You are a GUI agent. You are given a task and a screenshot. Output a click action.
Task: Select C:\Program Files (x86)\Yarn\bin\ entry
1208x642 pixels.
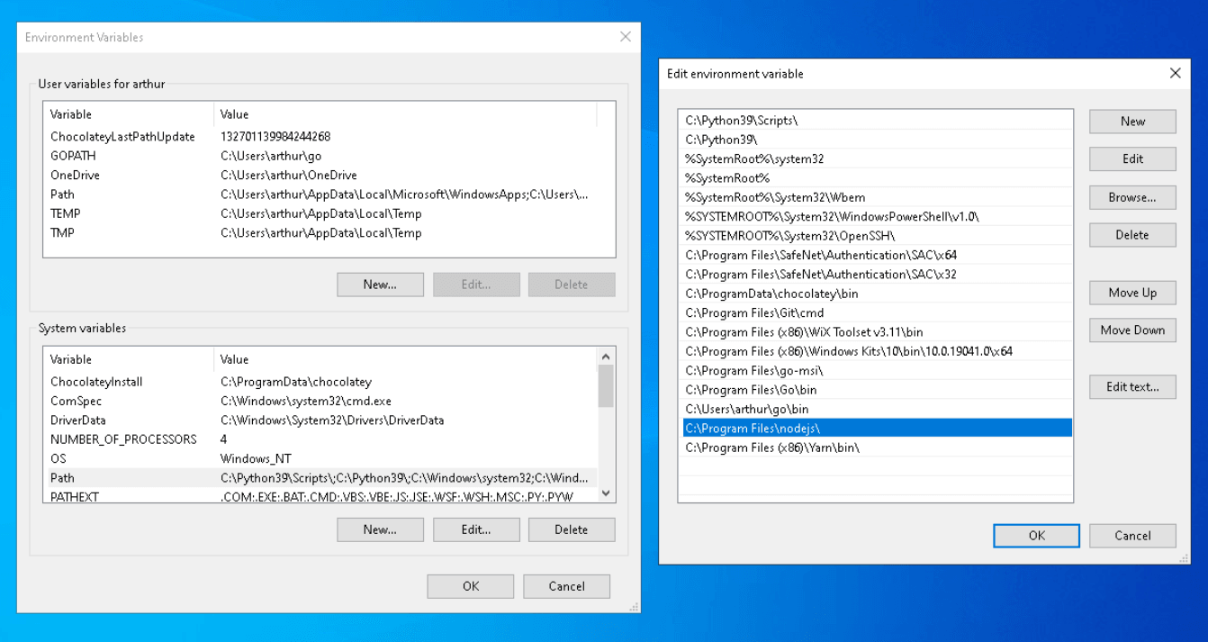(x=771, y=448)
